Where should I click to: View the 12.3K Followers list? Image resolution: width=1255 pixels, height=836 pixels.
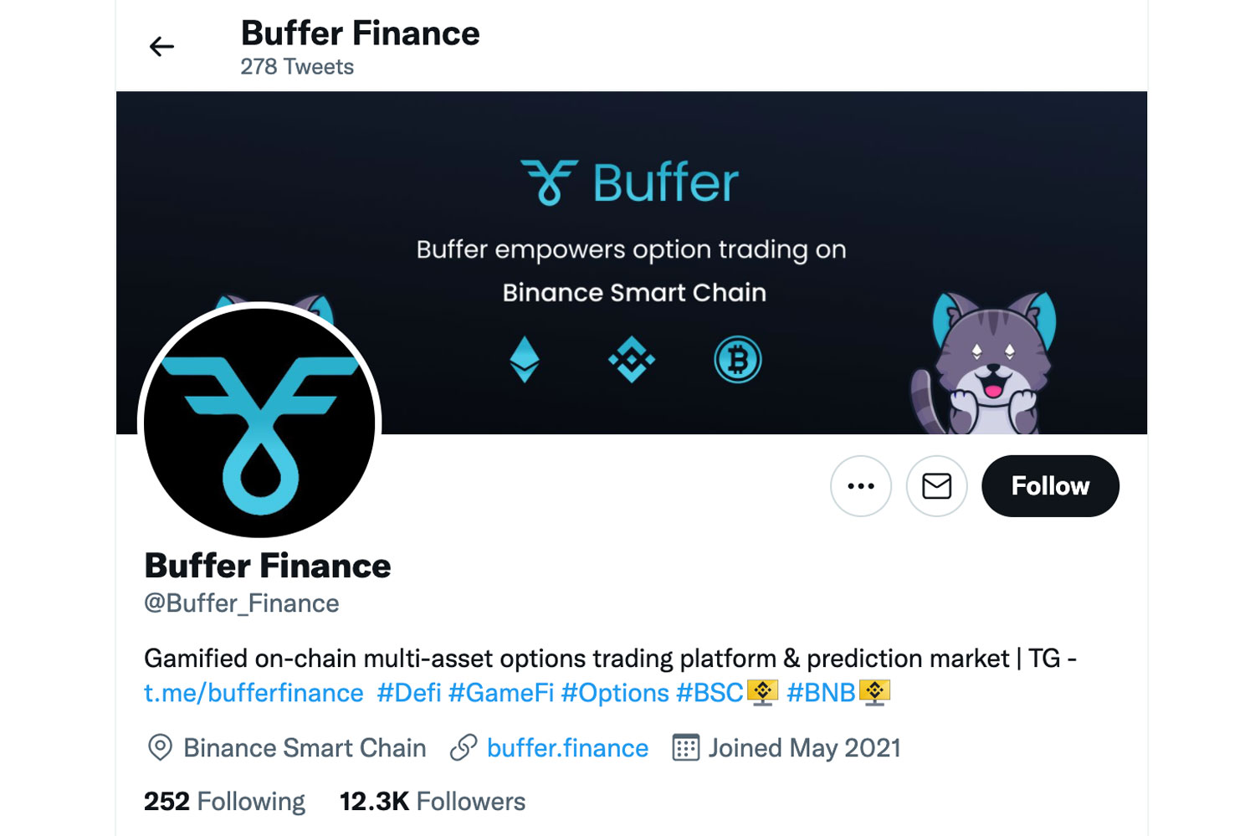pyautogui.click(x=432, y=801)
